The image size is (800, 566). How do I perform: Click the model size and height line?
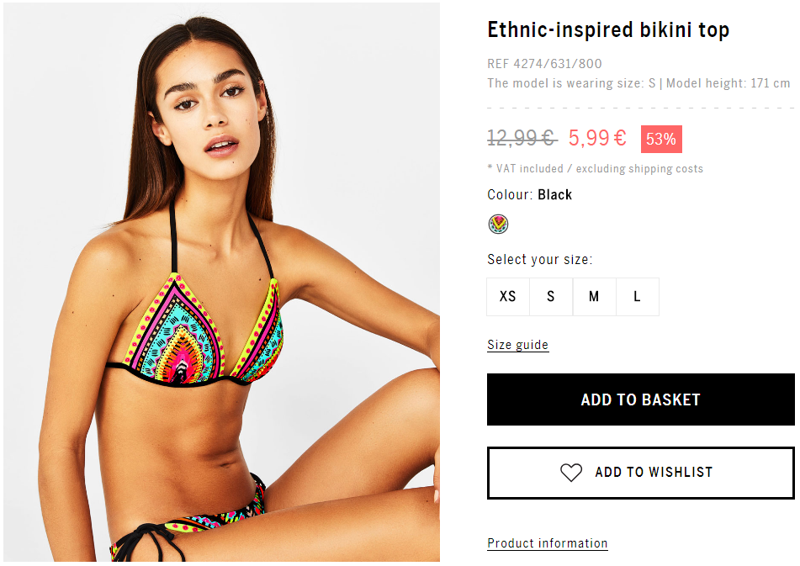[638, 83]
